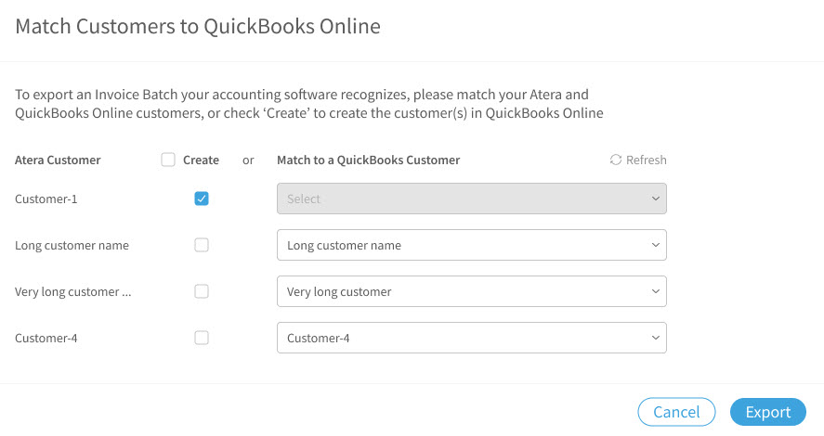Viewport: 824px width, 436px height.
Task: Click the Cancel button
Action: click(676, 412)
